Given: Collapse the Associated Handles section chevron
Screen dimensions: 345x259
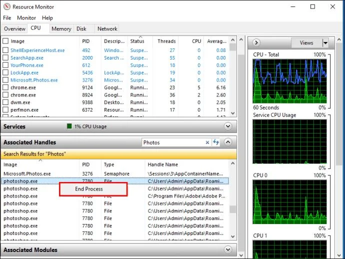Looking at the screenshot, I should [x=228, y=142].
